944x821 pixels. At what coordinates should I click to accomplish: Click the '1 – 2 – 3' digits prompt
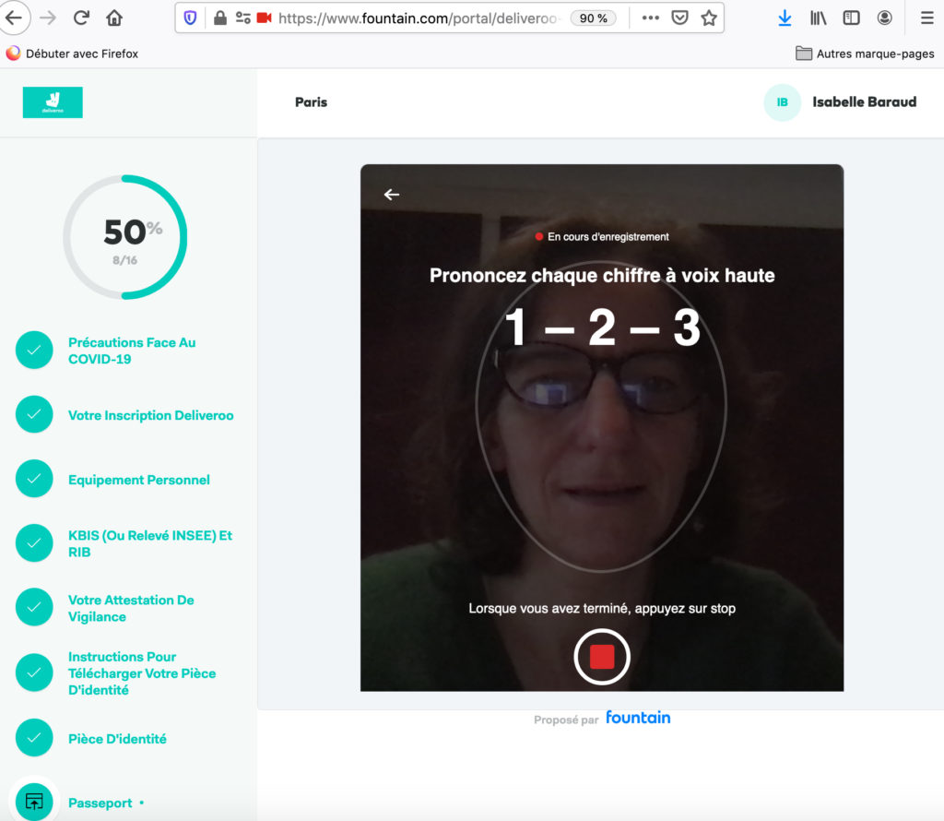[x=602, y=327]
